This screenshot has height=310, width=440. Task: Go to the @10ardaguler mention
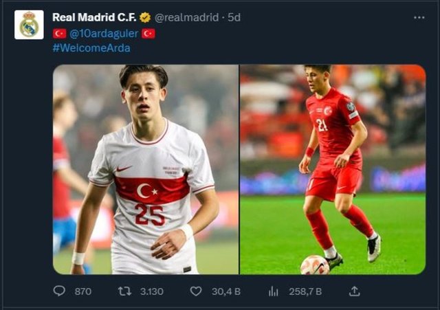click(103, 33)
